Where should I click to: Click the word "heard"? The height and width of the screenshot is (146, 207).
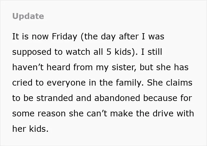point(59,67)
